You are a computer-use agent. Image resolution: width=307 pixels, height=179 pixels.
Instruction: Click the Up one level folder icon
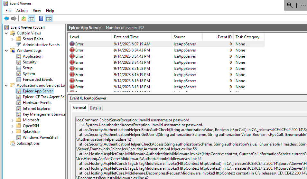24,19
